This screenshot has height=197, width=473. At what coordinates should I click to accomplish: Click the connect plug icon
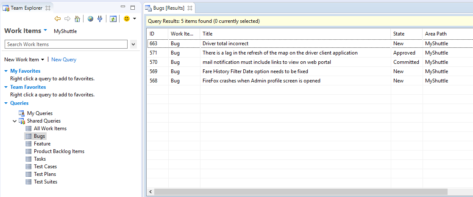pos(100,19)
